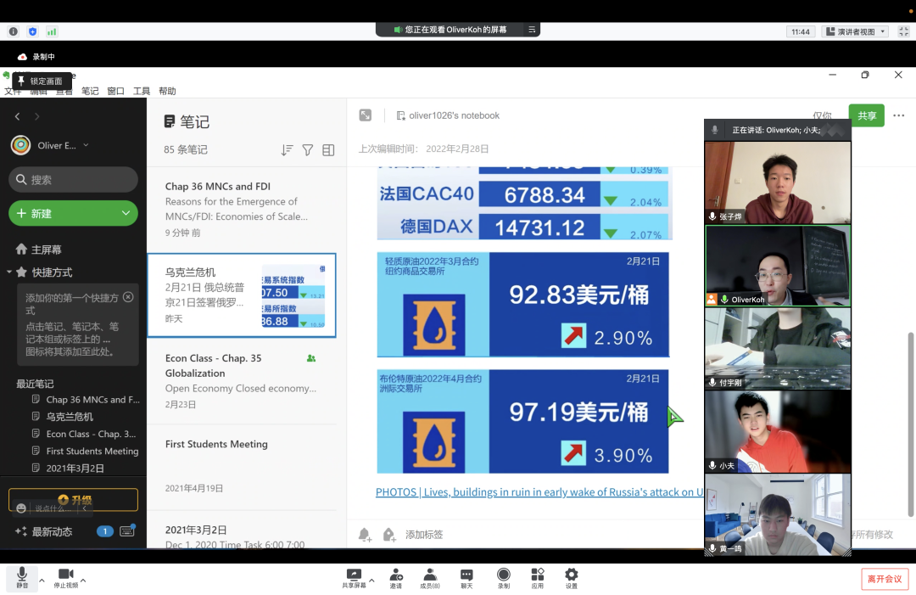Screen dimensions: 916x595
Task: Open video options arrow beside 停止视频
Action: (x=83, y=581)
